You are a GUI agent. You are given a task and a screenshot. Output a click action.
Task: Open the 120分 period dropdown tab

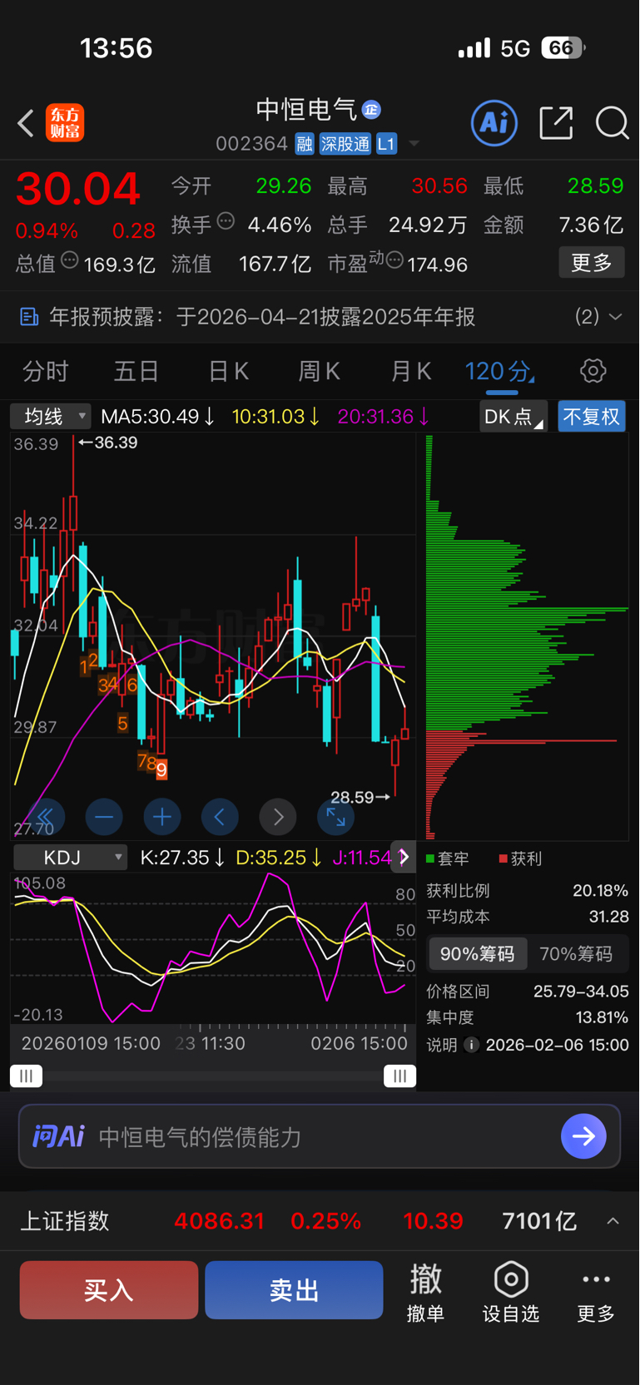(x=499, y=371)
